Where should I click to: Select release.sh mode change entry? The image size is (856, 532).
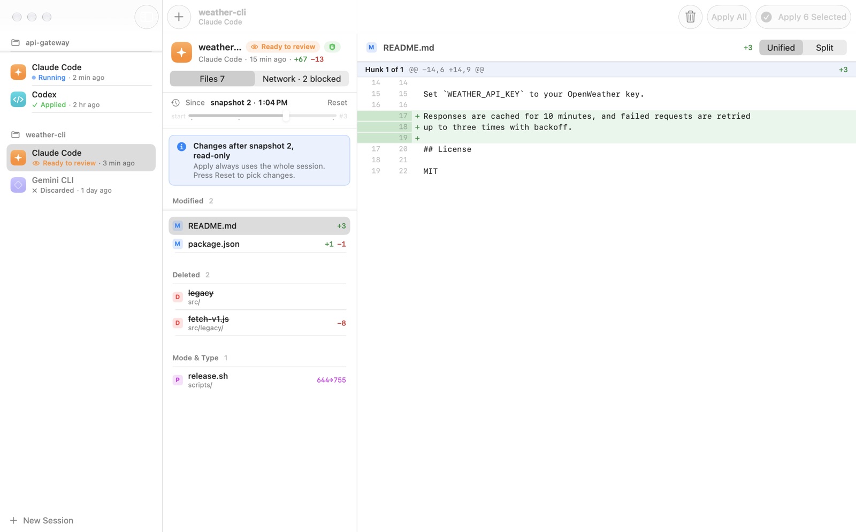click(x=259, y=380)
